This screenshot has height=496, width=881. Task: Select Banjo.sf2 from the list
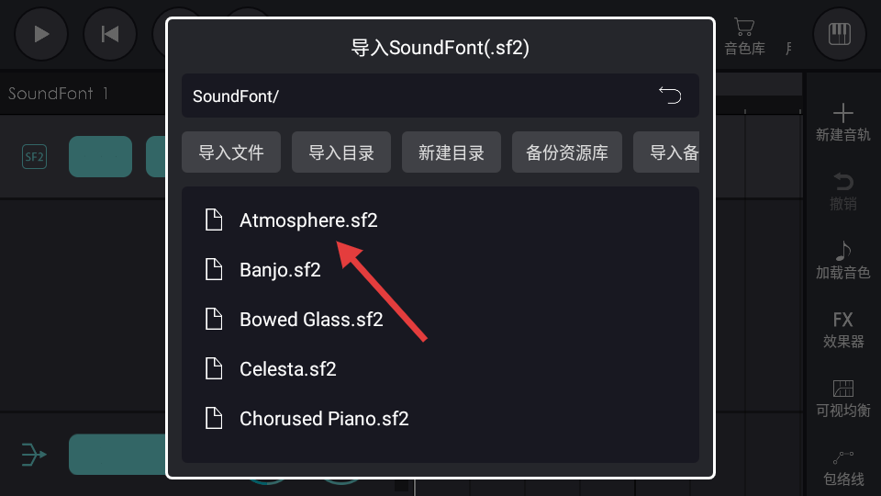280,270
